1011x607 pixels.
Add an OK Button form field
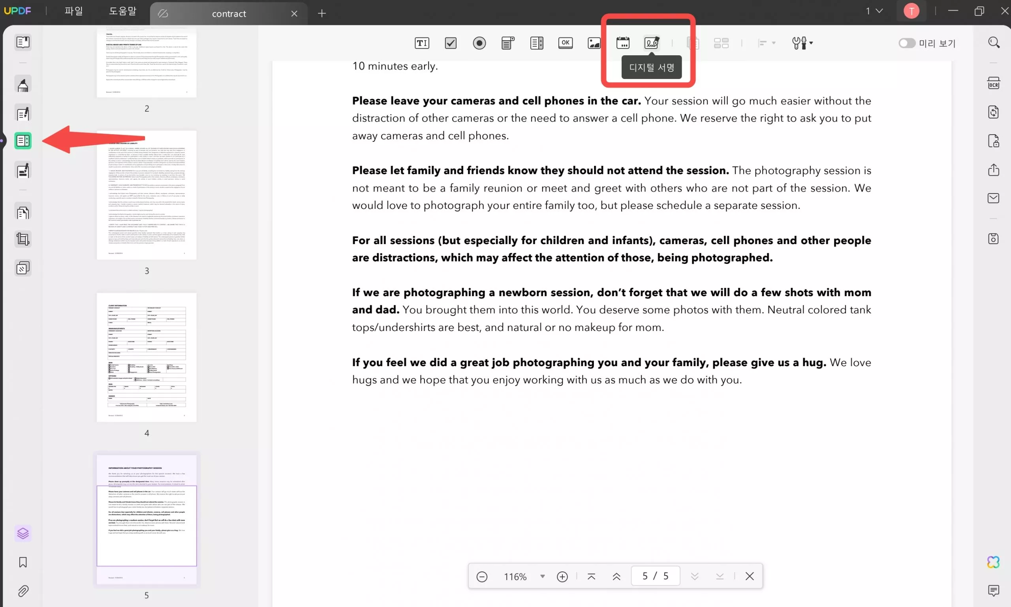click(x=565, y=43)
